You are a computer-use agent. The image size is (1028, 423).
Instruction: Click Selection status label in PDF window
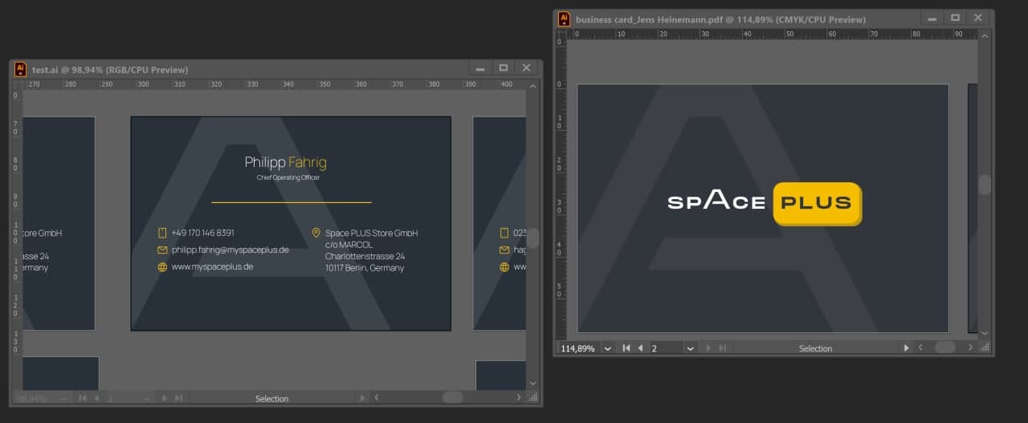(x=815, y=348)
